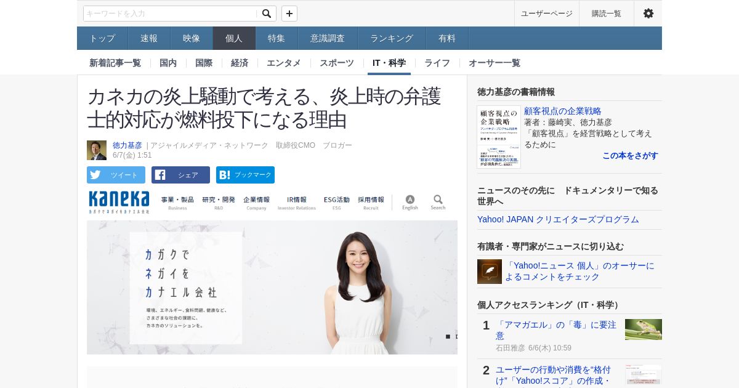This screenshot has height=388, width=739.
Task: Click the 個人アクセスランキング heading
Action: [550, 305]
